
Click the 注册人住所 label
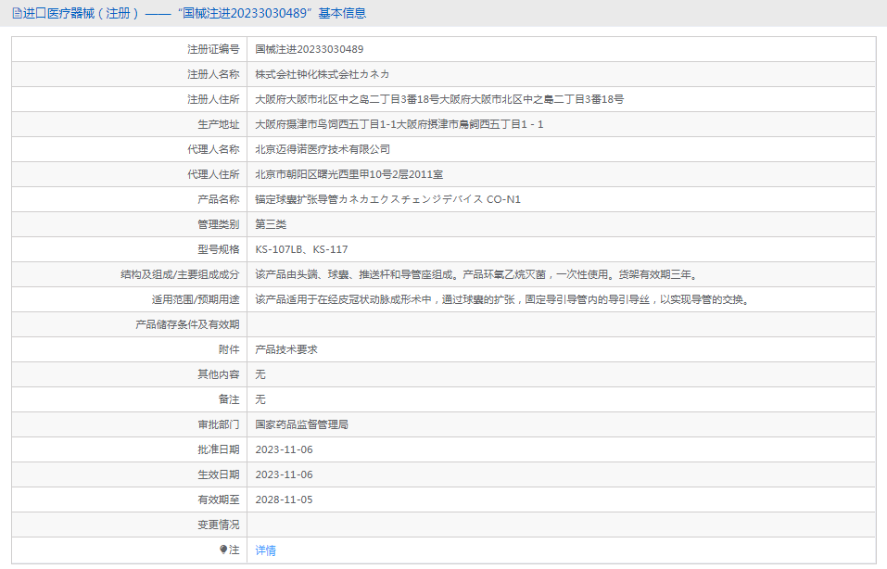pos(214,99)
